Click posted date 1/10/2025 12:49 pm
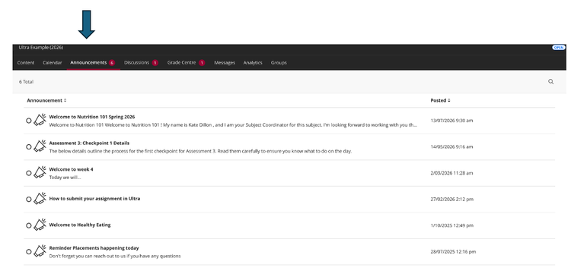Image resolution: width=571 pixels, height=277 pixels. 452,225
